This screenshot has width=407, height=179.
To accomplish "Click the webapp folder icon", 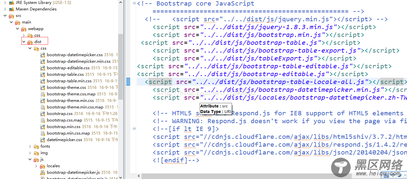I will coord(24,29).
